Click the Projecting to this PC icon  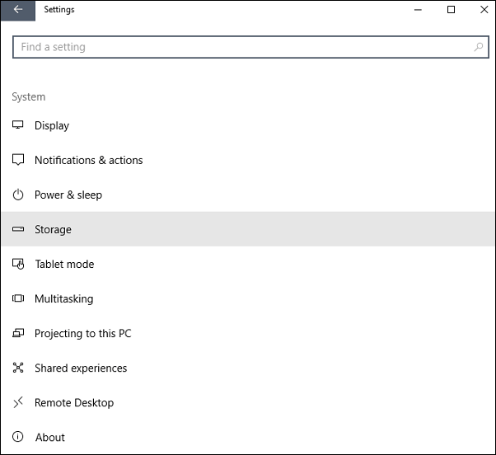point(18,334)
